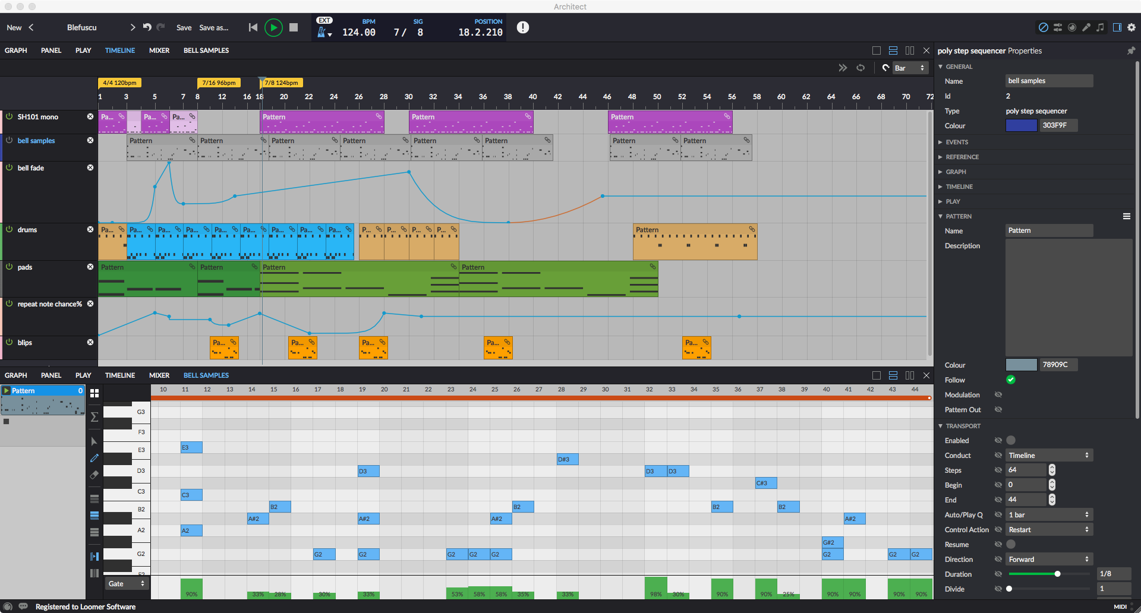Stop playback with the square stop button

294,27
